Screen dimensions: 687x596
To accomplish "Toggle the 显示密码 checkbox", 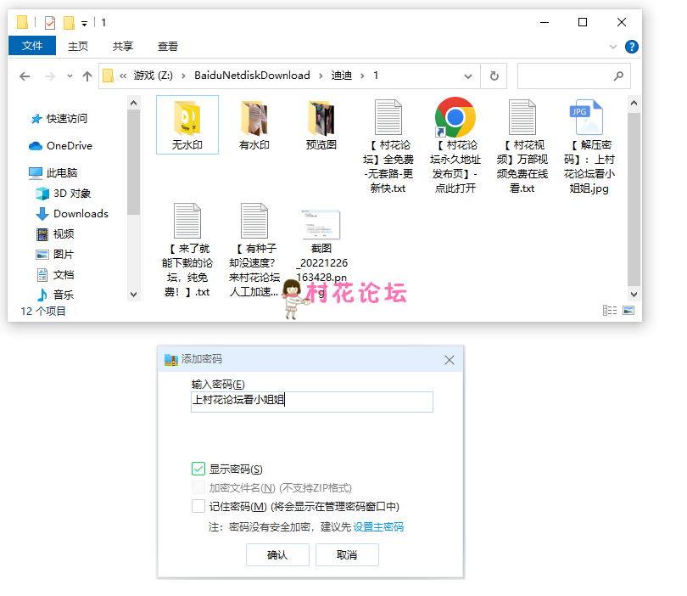I will click(198, 469).
